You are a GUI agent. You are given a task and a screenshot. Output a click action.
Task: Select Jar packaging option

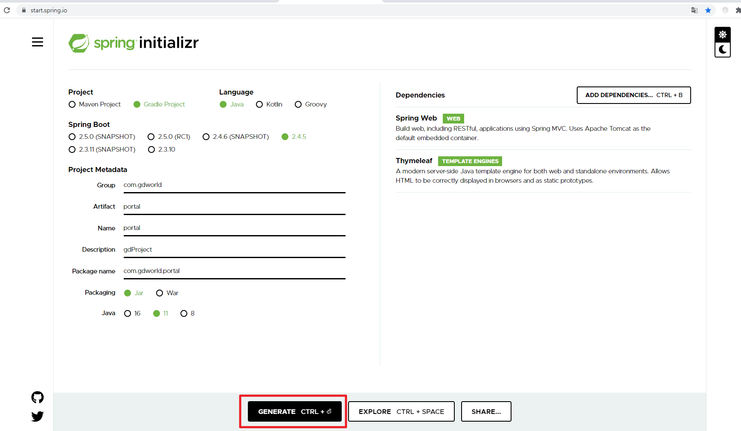point(134,293)
